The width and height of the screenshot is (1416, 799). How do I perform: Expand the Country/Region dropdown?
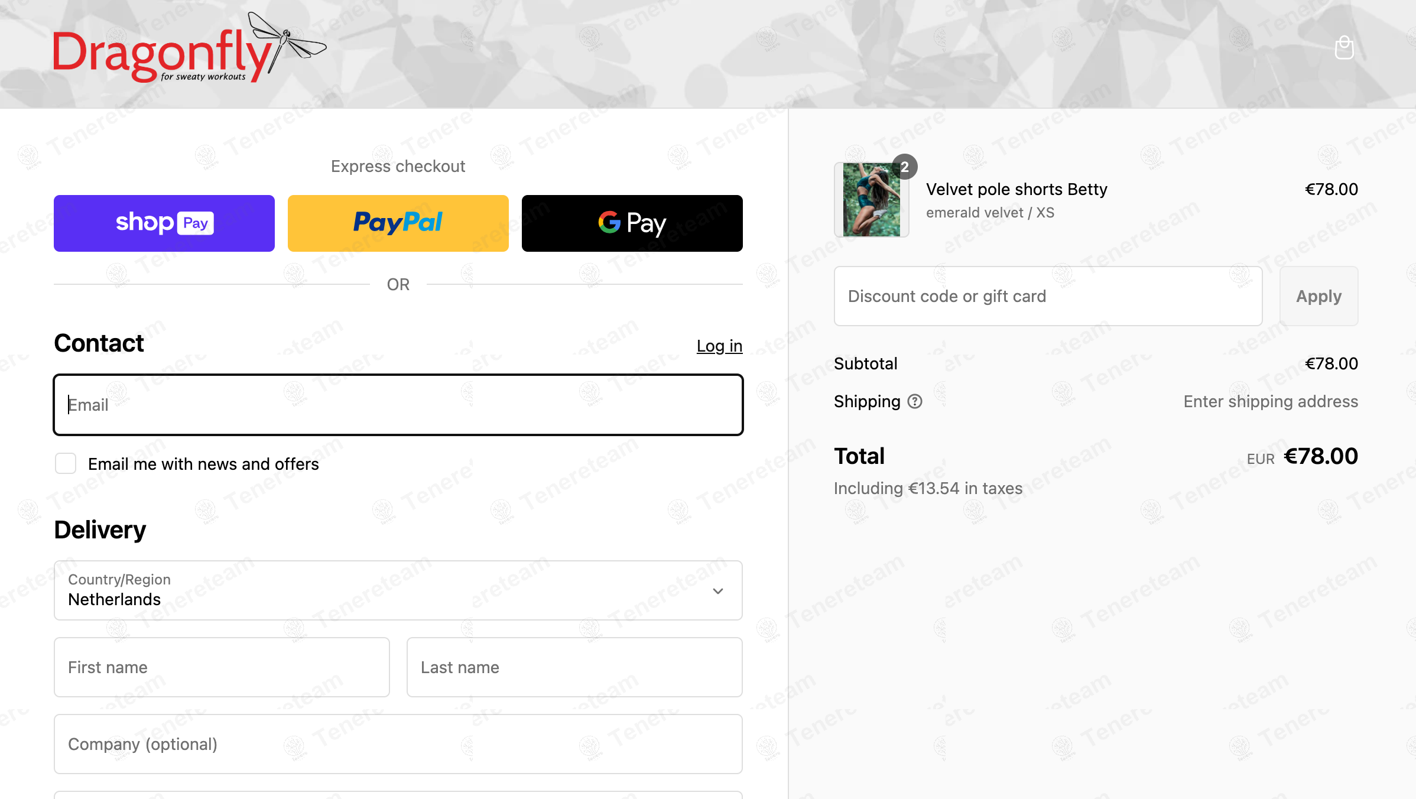click(398, 590)
